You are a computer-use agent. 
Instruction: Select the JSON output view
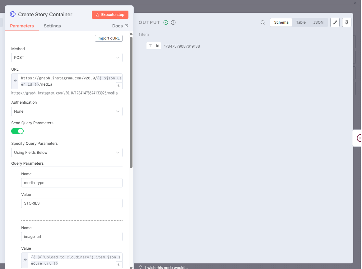[318, 22]
